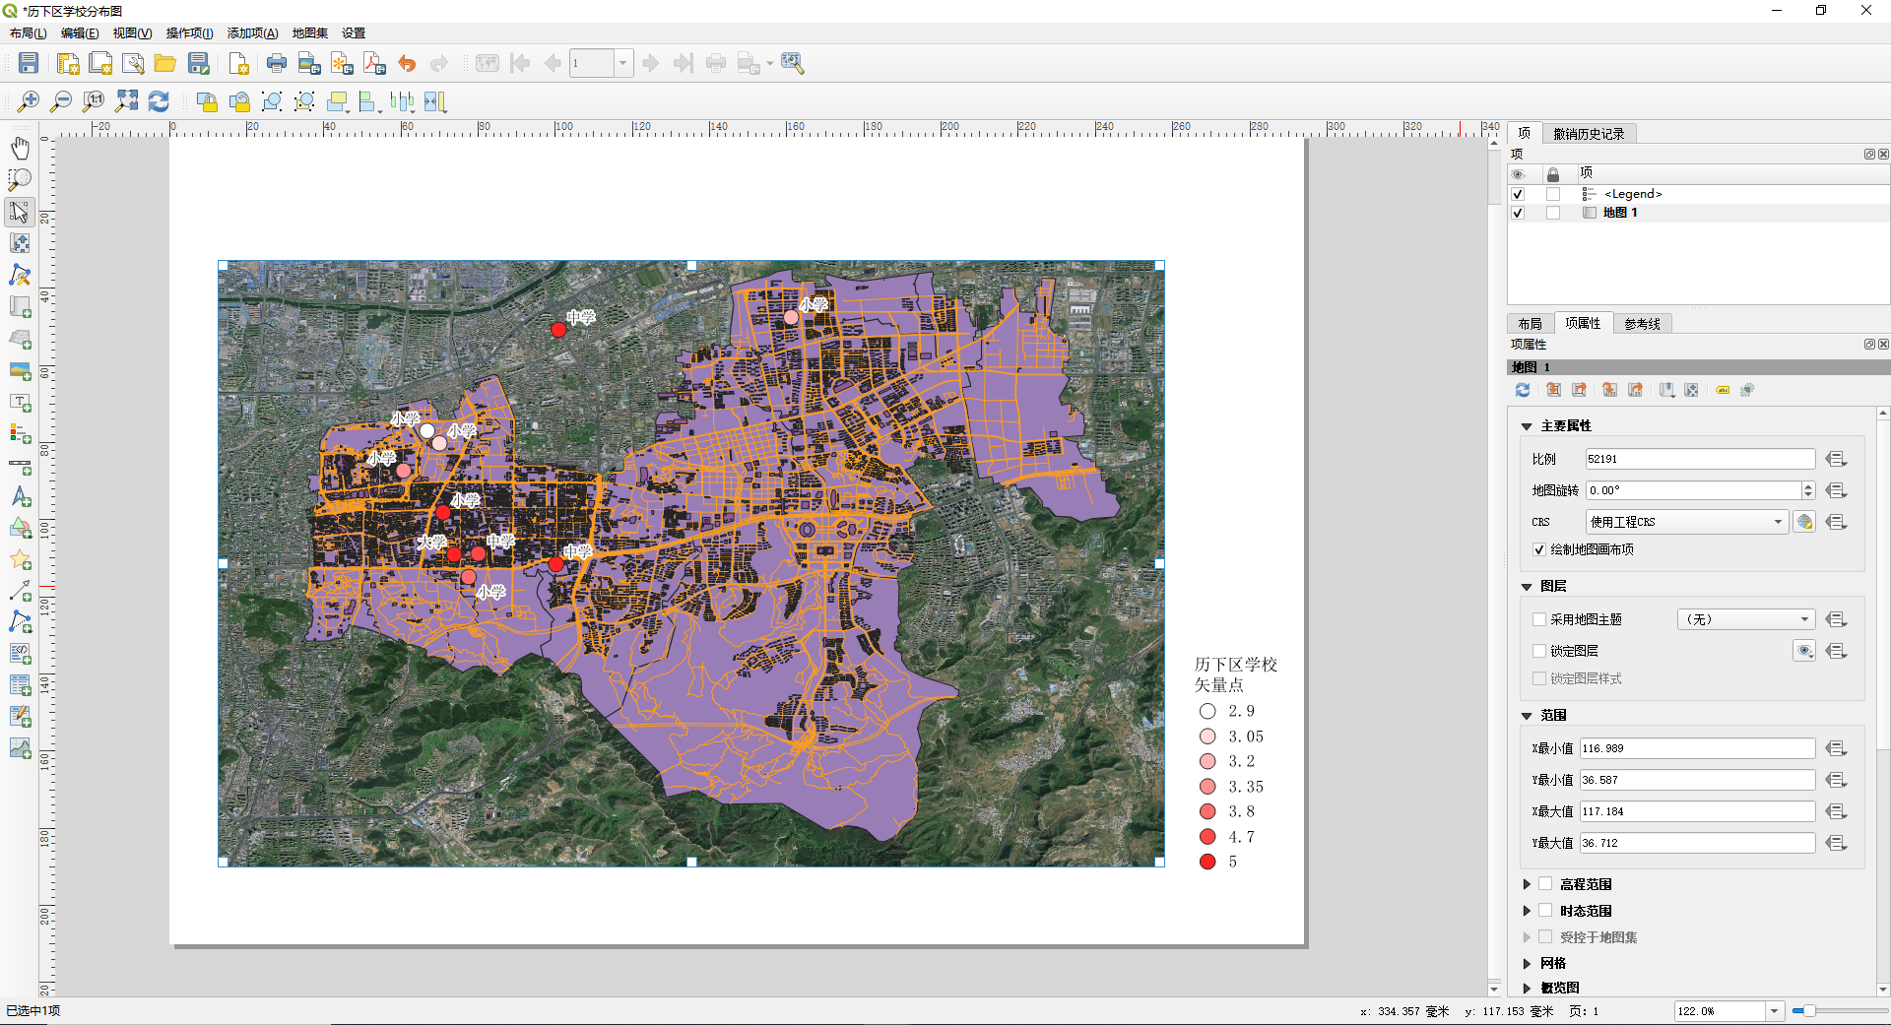Image resolution: width=1891 pixels, height=1025 pixels.
Task: Click the Lock Selected Items icon
Action: pyautogui.click(x=207, y=101)
